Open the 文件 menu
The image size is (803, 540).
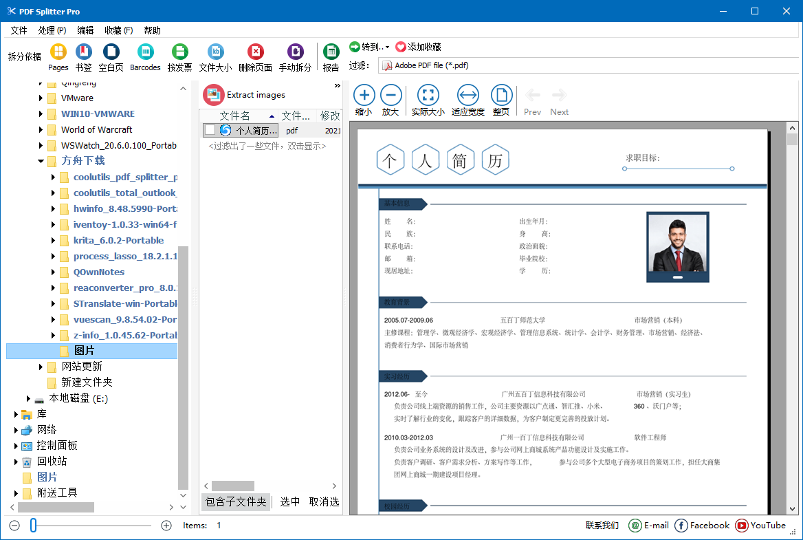tap(19, 30)
